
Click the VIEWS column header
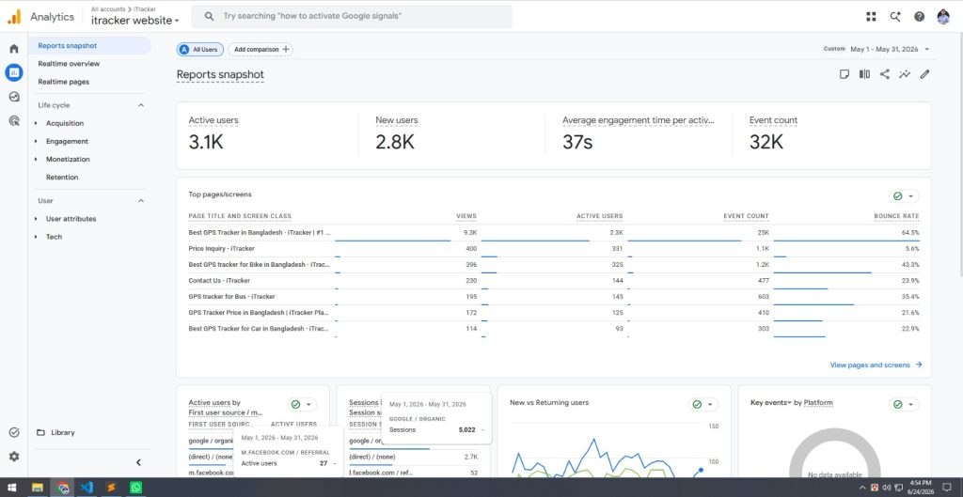(x=466, y=216)
